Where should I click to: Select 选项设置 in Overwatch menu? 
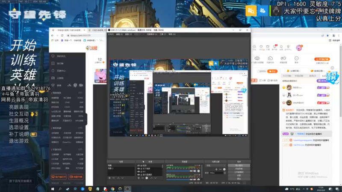(x=19, y=127)
